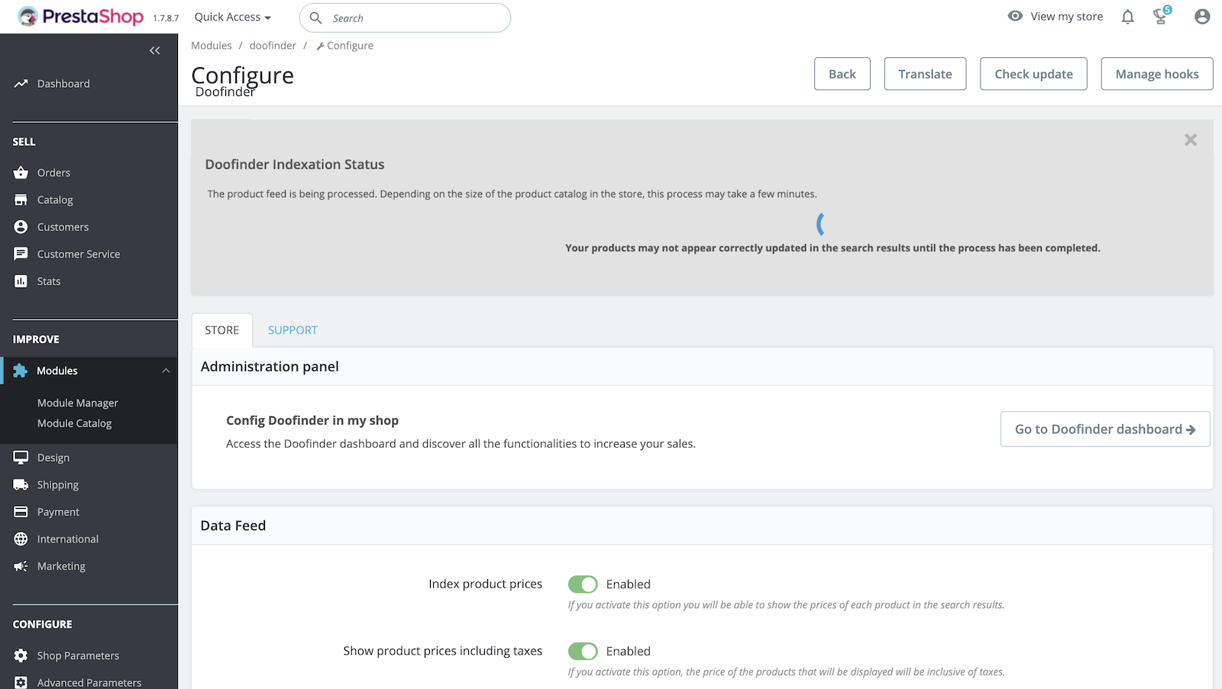Viewport: 1222px width, 689px height.
Task: Switch to the STORE tab
Action: click(x=221, y=330)
